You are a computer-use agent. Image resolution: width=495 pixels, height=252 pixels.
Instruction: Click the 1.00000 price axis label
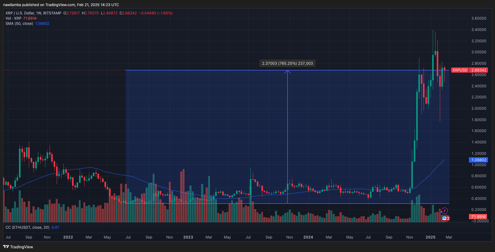[x=479, y=165]
